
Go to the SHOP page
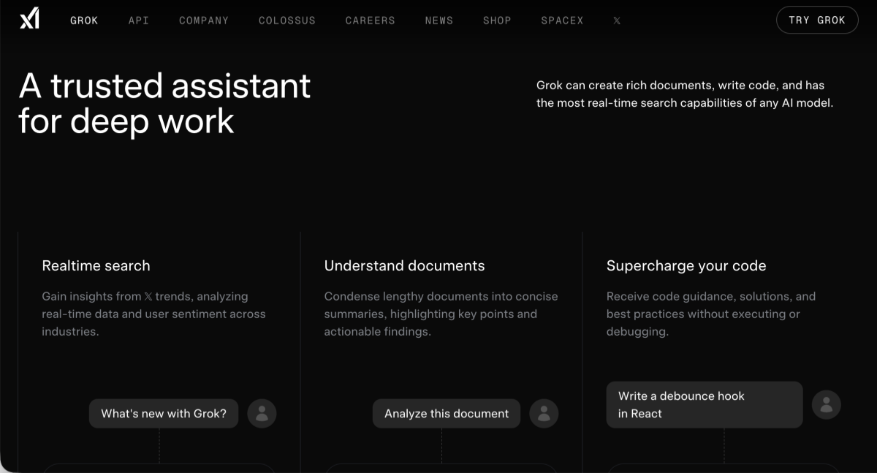497,20
